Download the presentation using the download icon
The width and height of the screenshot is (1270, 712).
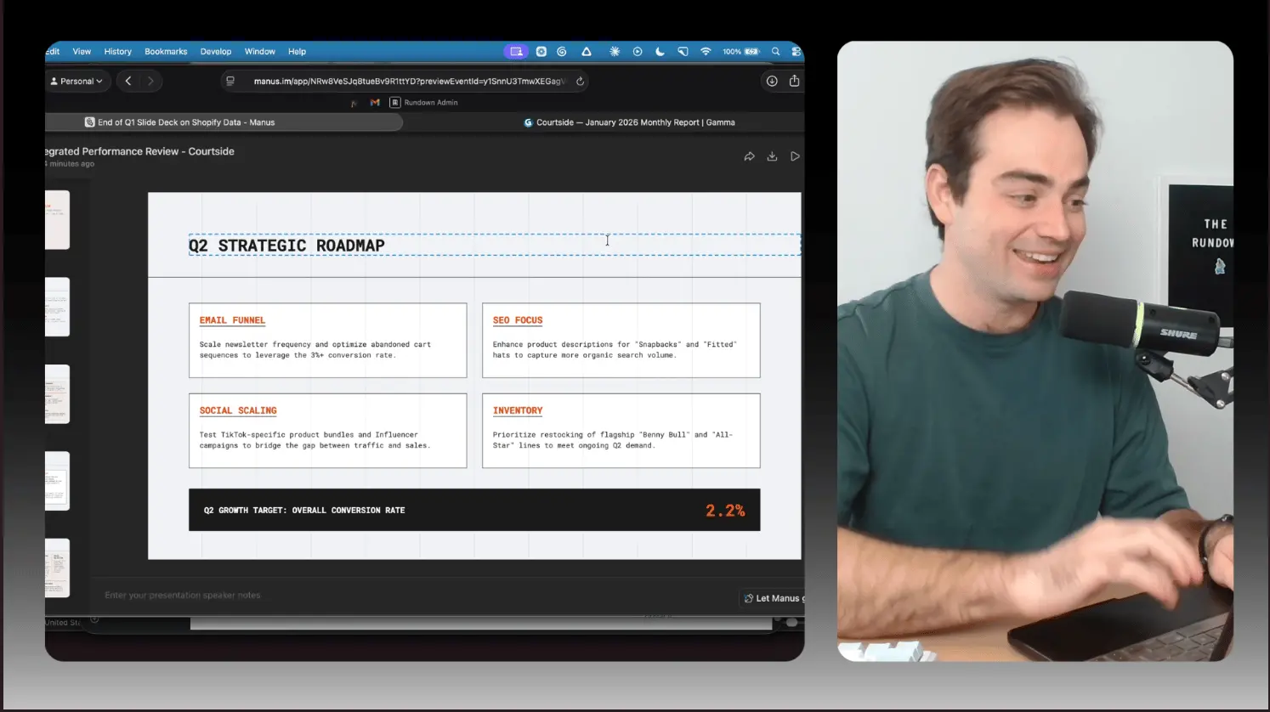tap(772, 156)
